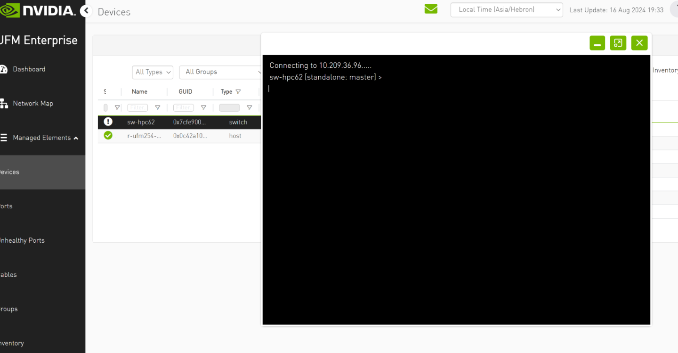Screen dimensions: 678x353
Task: Click the GUID column filter funnel icon
Action: point(203,107)
